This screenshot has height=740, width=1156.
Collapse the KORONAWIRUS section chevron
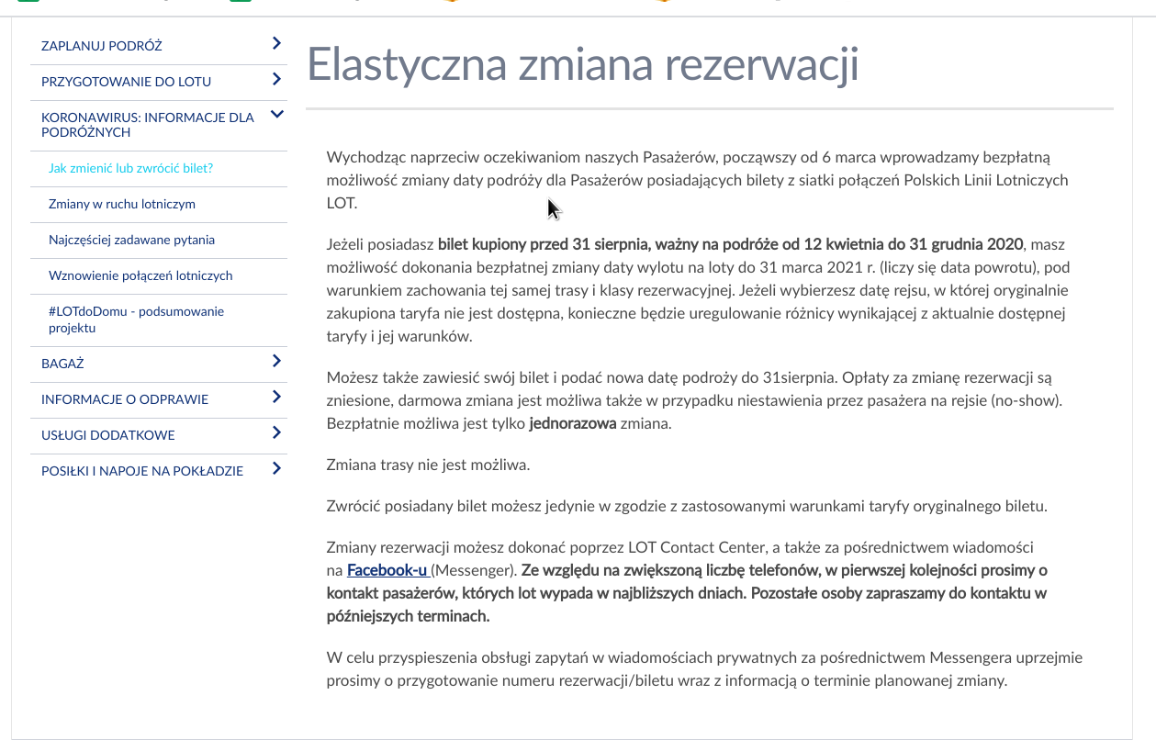coord(276,115)
